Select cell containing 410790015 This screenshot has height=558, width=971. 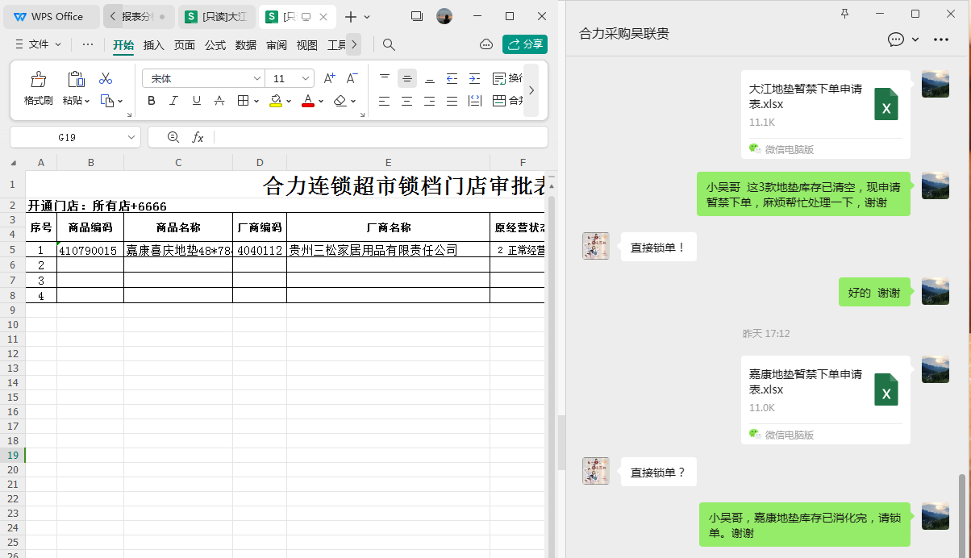point(90,250)
